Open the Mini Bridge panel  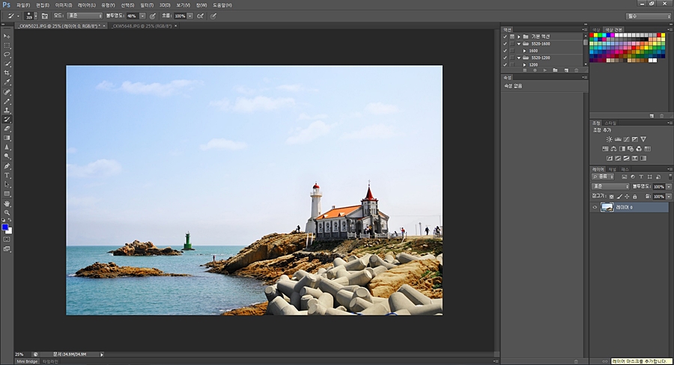point(27,361)
